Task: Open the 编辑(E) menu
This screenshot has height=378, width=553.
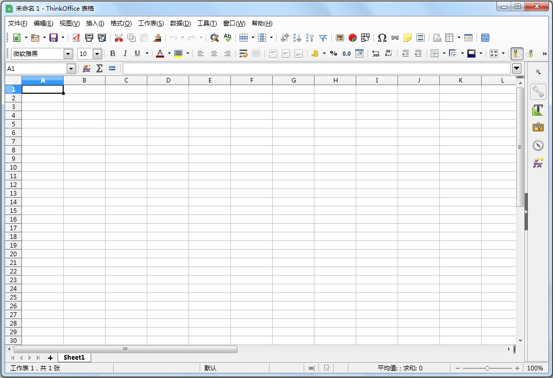Action: (43, 23)
